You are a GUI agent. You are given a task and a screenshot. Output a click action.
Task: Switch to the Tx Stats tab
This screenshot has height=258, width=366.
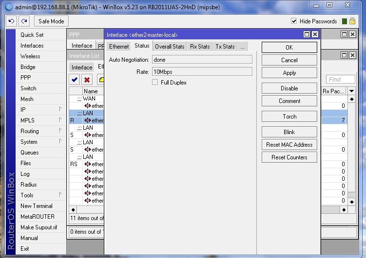click(x=225, y=47)
